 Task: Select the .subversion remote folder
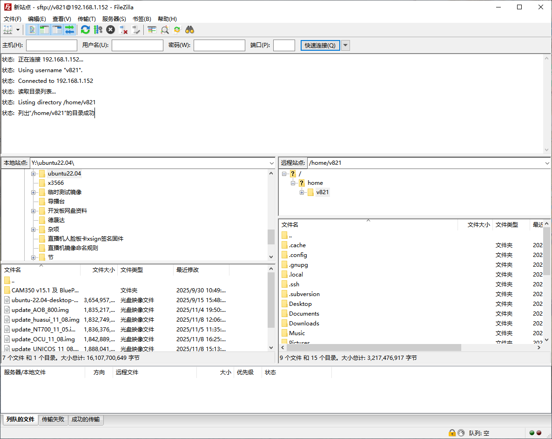click(304, 294)
